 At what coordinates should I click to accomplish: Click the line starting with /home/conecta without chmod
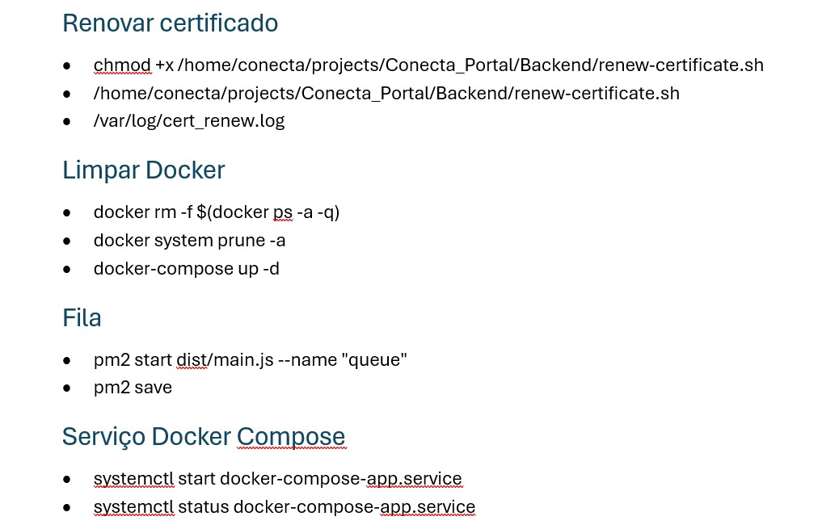pyautogui.click(x=386, y=94)
